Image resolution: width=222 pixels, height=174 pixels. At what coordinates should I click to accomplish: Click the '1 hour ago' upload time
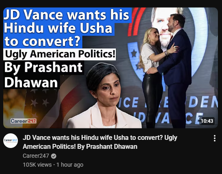pyautogui.click(x=70, y=165)
